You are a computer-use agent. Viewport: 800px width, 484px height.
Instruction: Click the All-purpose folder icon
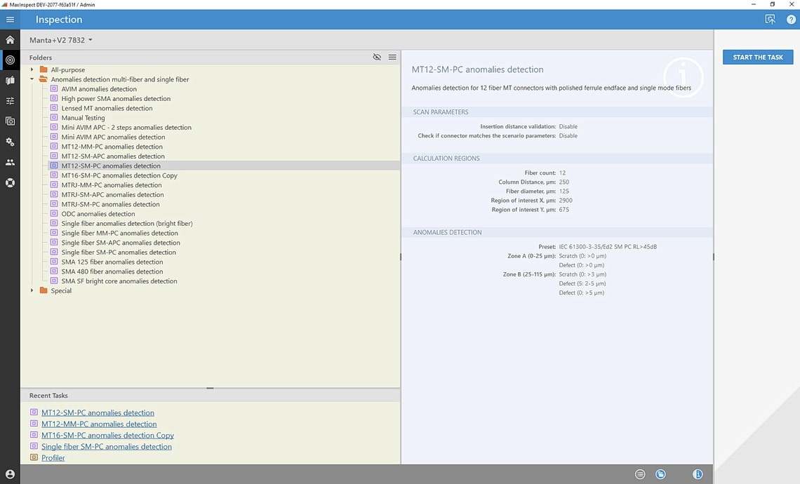pyautogui.click(x=44, y=69)
